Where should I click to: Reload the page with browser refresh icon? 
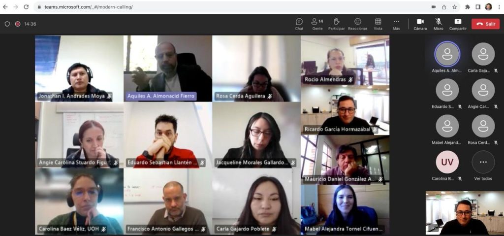(x=26, y=7)
